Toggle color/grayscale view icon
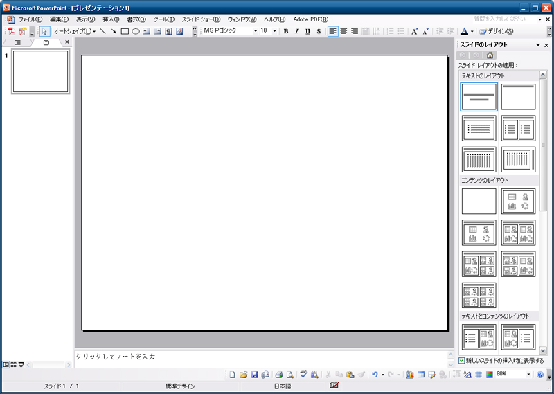 coord(490,375)
